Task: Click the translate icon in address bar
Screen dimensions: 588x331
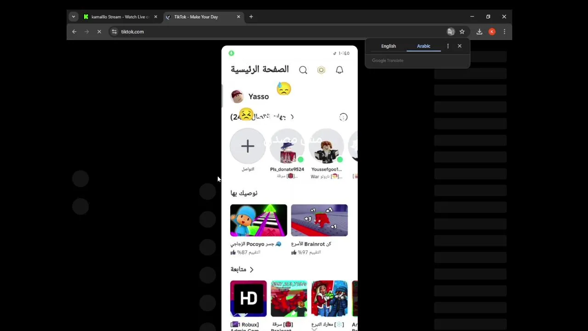Action: coord(451,32)
